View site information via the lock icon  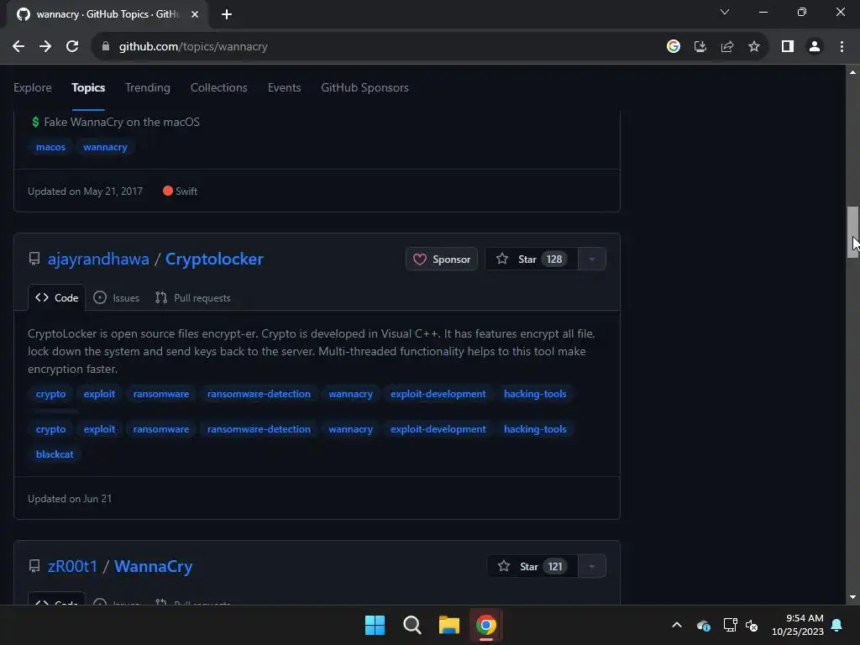(106, 47)
